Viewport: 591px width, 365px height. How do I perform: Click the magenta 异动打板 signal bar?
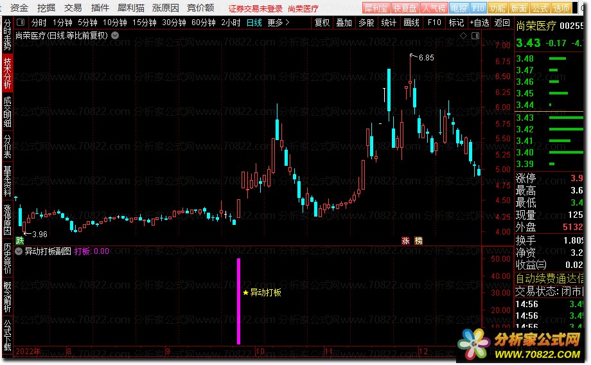(x=238, y=301)
